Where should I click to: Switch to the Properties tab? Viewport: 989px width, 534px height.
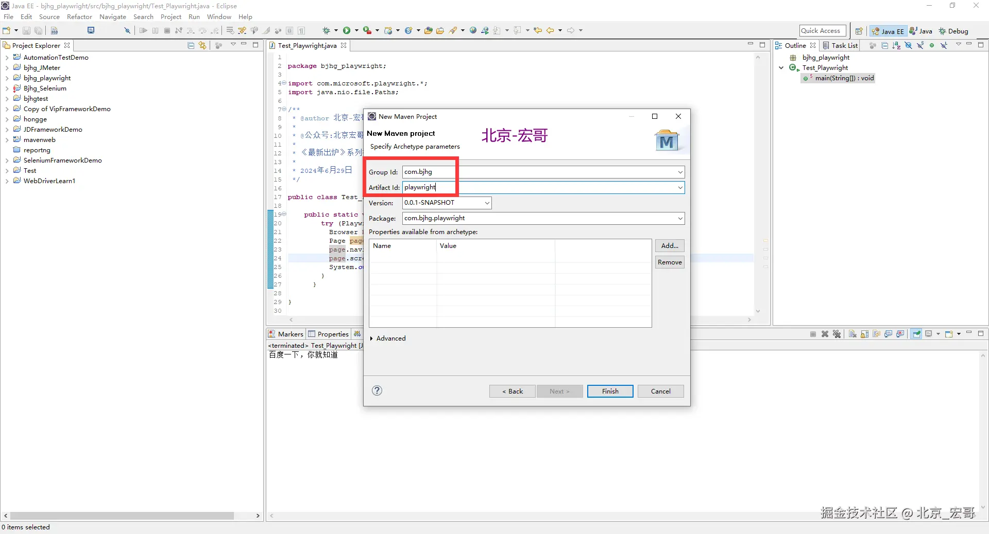click(x=329, y=334)
